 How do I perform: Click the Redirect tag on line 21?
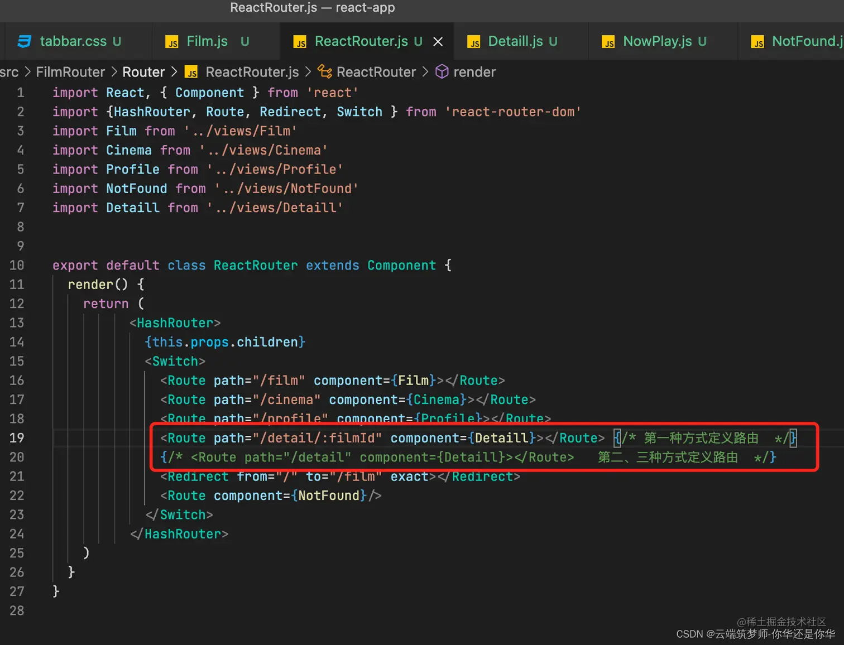click(341, 476)
